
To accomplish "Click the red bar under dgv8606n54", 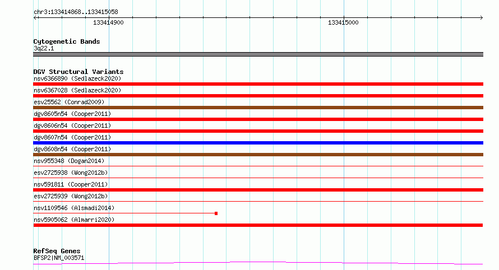I will point(258,131).
